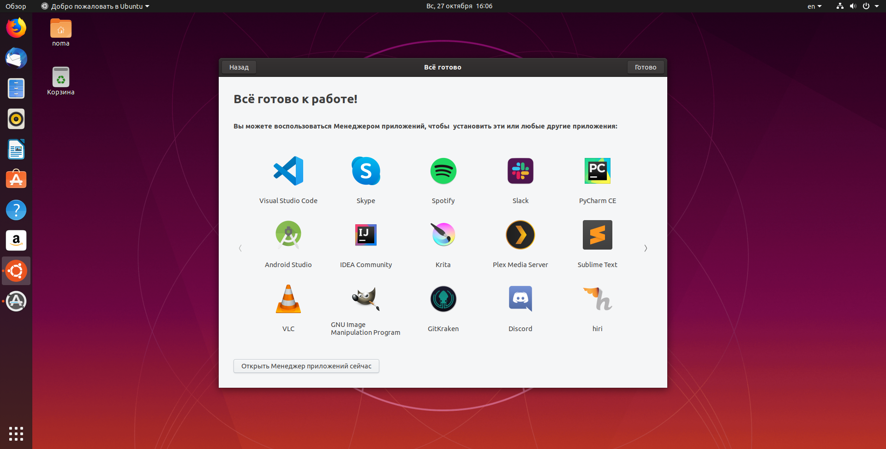Click the VLC cone icon
This screenshot has width=886, height=449.
[x=288, y=299]
